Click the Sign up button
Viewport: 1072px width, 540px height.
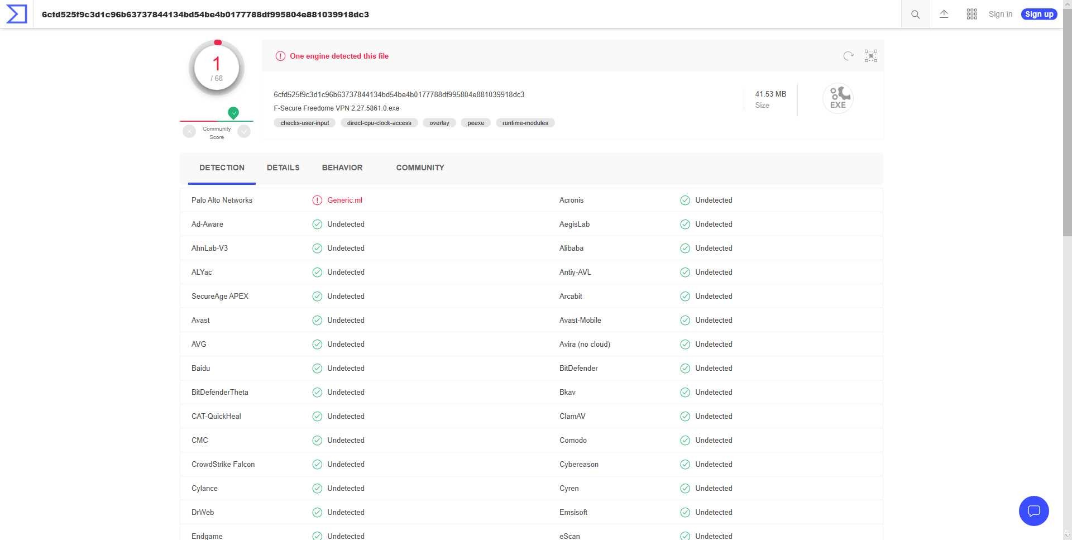(x=1039, y=14)
